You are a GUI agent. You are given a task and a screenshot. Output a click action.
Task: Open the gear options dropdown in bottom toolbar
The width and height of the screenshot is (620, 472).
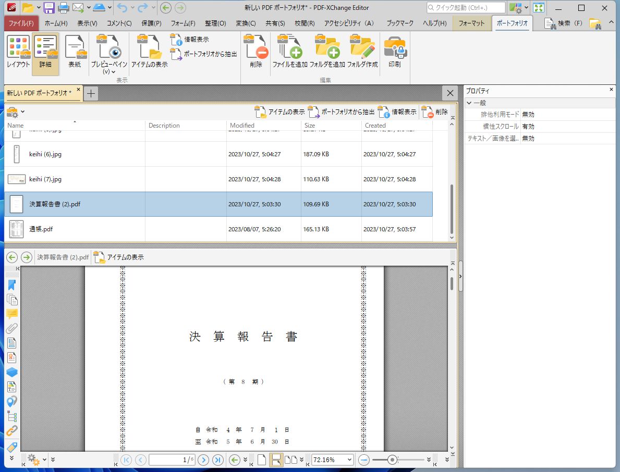click(x=44, y=459)
